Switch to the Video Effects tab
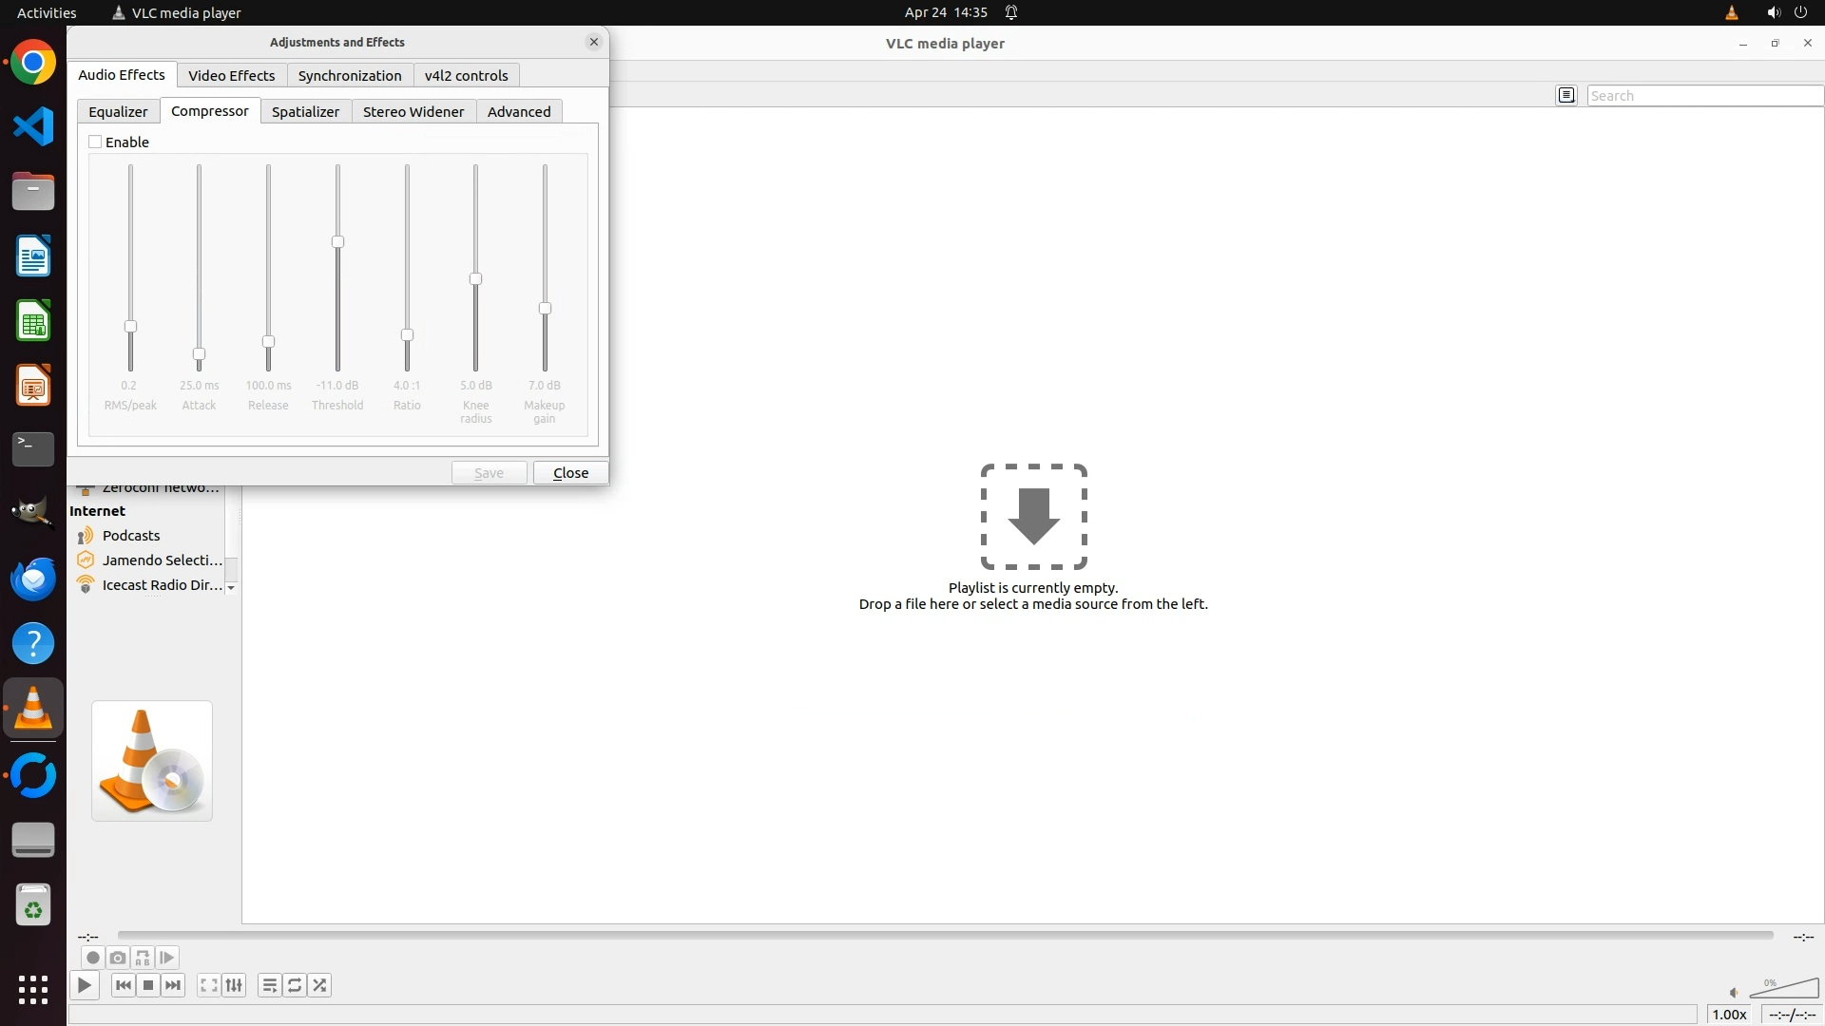1825x1026 pixels. [231, 75]
